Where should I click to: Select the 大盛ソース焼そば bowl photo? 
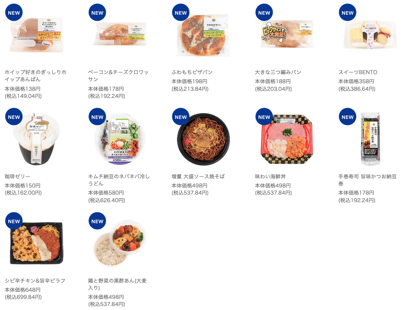203,139
